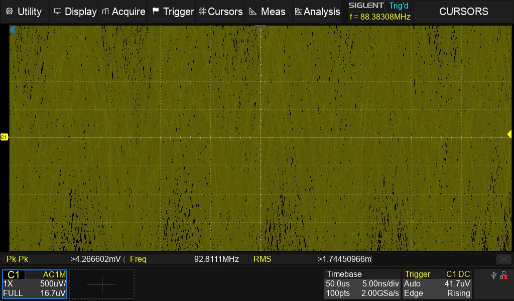The width and height of the screenshot is (514, 301).
Task: Click the trigger level arrow on right edge
Action: (509, 134)
